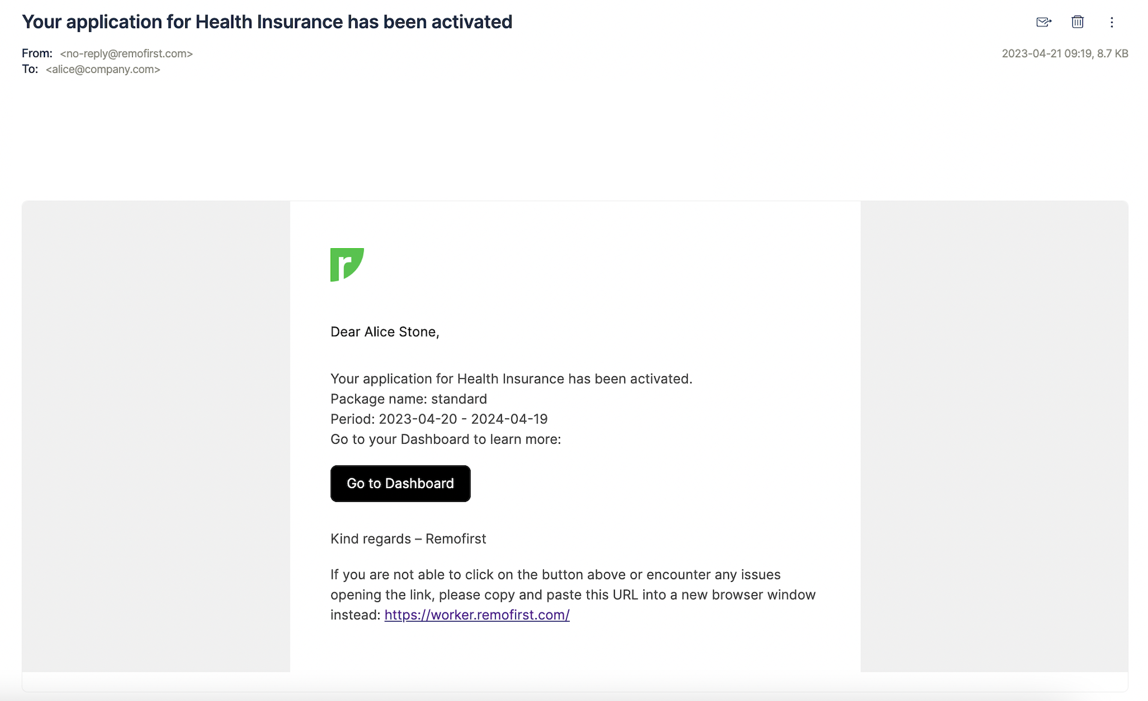
Task: Open the Go to Dashboard button
Action: pos(400,483)
